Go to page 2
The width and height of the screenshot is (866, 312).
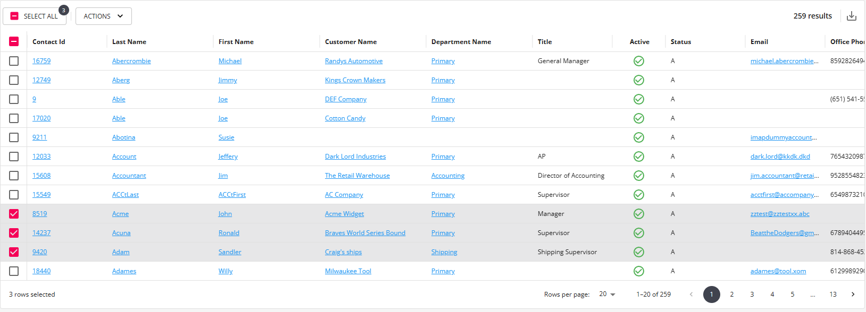[x=732, y=294]
